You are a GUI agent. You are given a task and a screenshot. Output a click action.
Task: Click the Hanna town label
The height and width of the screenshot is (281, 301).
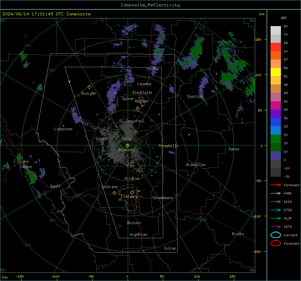coord(234,149)
